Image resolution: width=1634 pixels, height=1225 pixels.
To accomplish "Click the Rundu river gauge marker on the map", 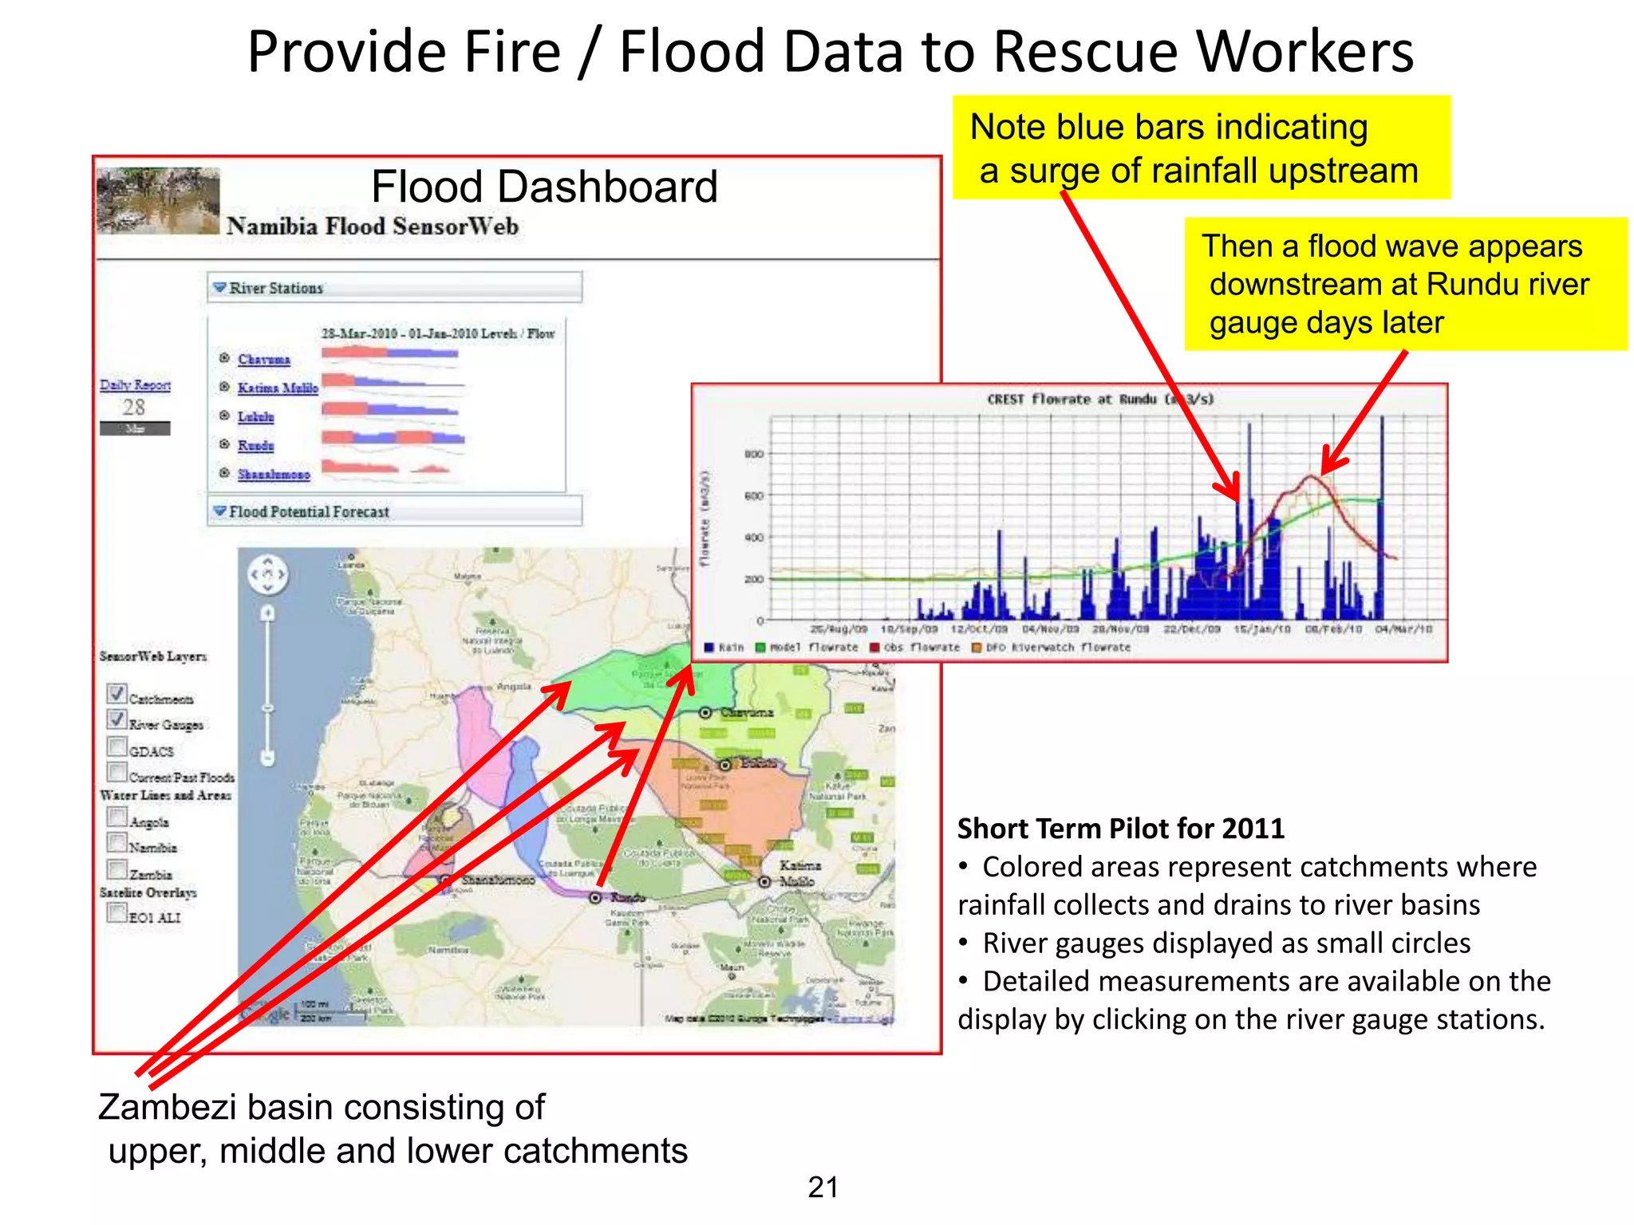I will 595,897.
